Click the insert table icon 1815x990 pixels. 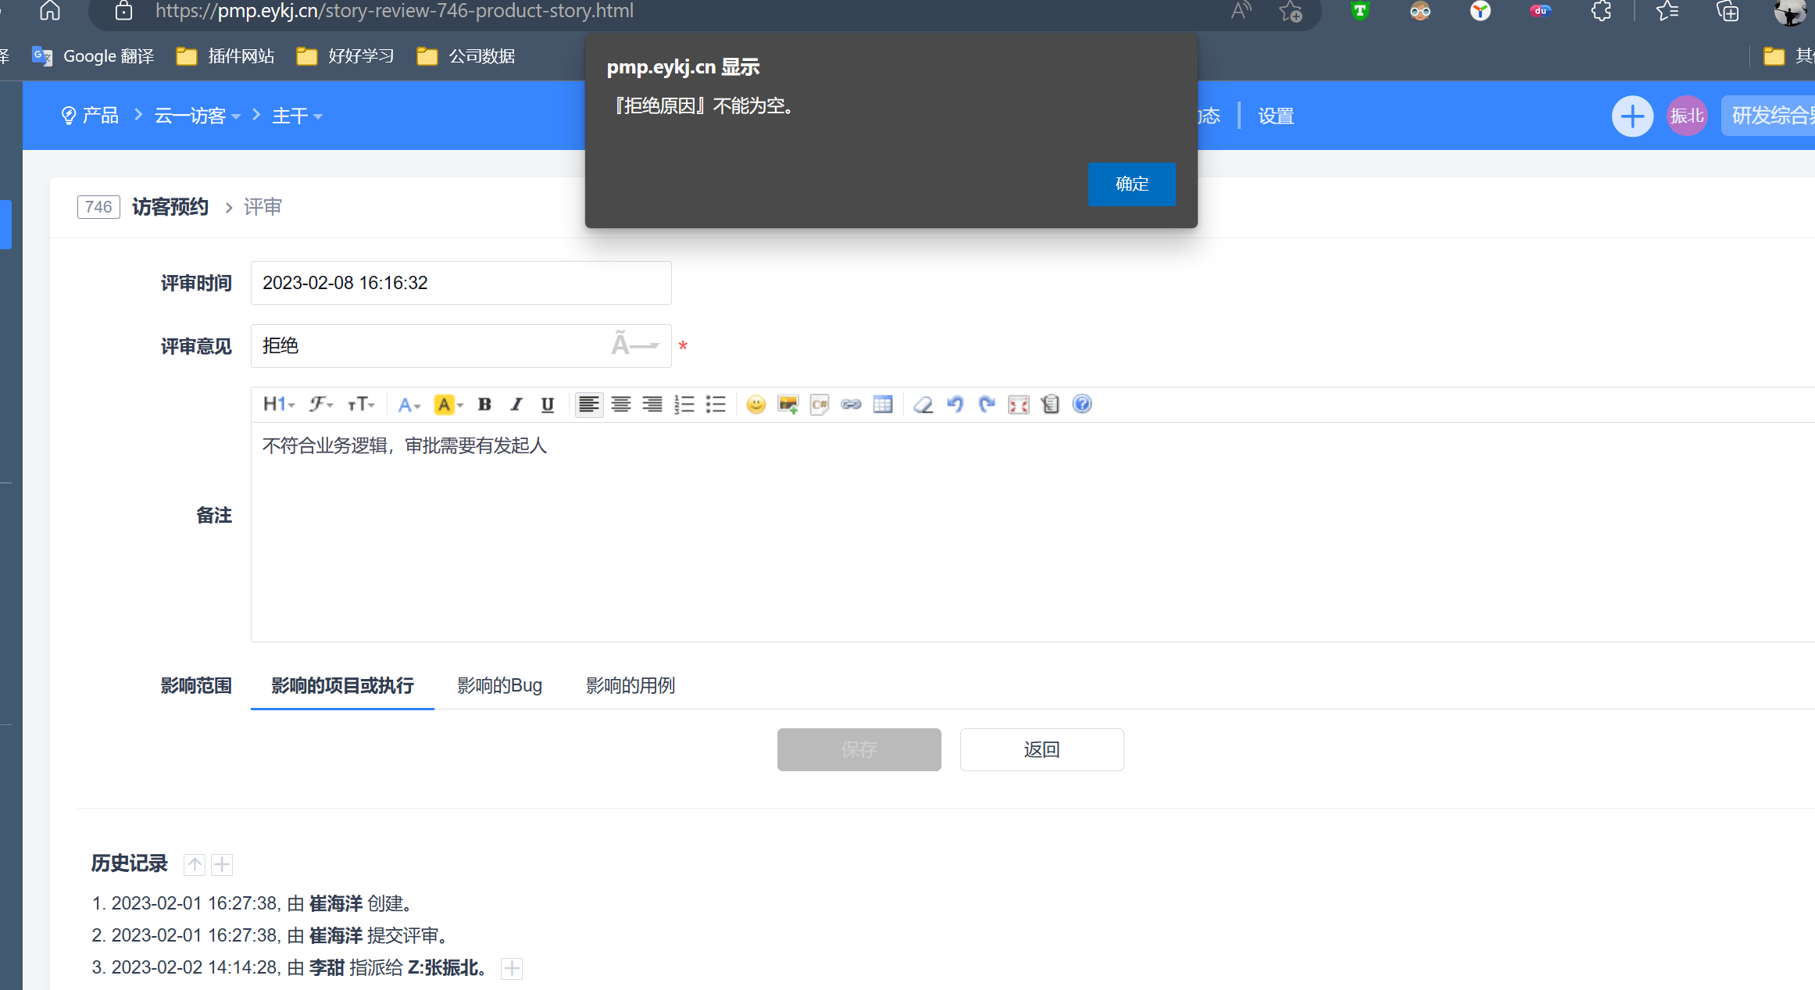[x=883, y=404]
